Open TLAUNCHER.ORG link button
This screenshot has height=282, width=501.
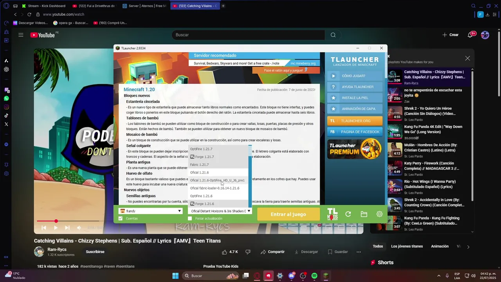(x=355, y=121)
